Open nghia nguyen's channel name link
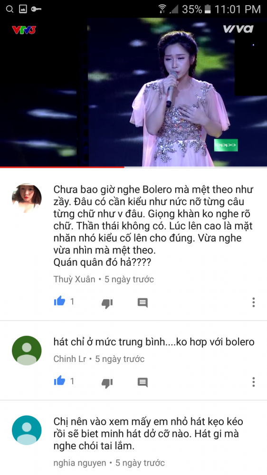 point(80,463)
